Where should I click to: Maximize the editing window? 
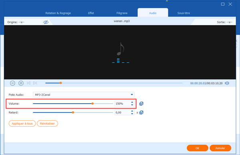223,4
